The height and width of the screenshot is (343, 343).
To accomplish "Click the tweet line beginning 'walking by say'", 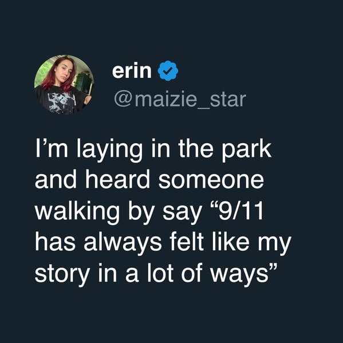I will 149,212.
